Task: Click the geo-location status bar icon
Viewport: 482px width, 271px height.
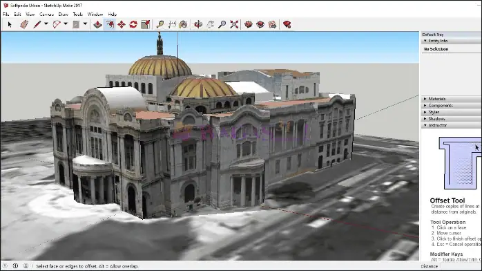Action: [6, 266]
